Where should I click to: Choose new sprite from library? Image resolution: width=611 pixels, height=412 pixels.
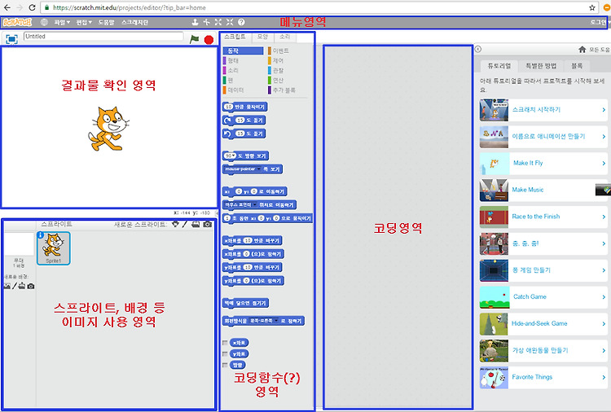coord(175,224)
